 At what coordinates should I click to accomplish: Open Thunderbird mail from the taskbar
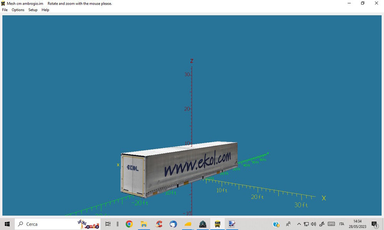point(173,224)
